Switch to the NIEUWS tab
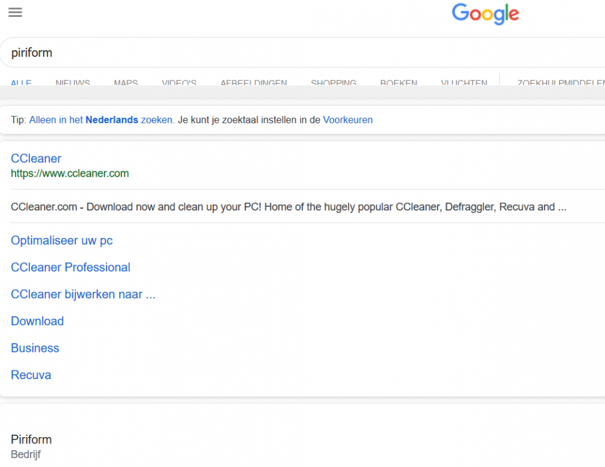This screenshot has height=467, width=605. 72,83
